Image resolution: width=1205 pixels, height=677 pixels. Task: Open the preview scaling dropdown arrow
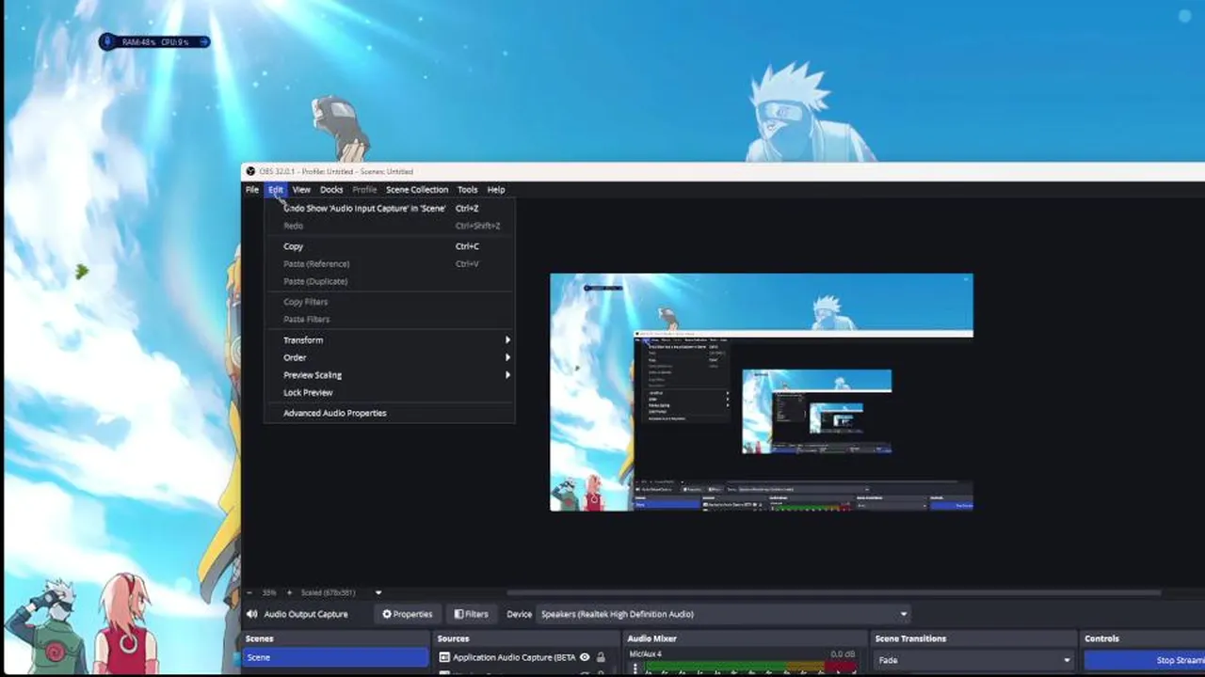coord(378,592)
